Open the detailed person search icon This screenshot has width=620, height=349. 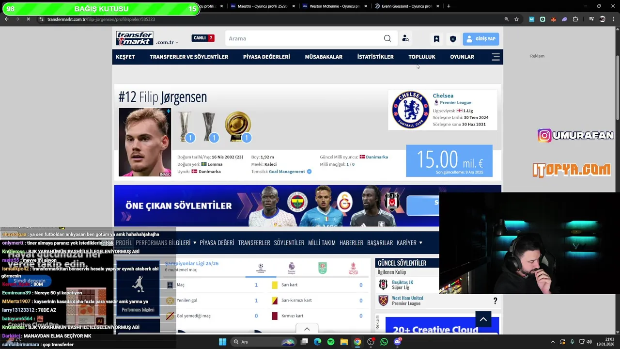point(405,38)
